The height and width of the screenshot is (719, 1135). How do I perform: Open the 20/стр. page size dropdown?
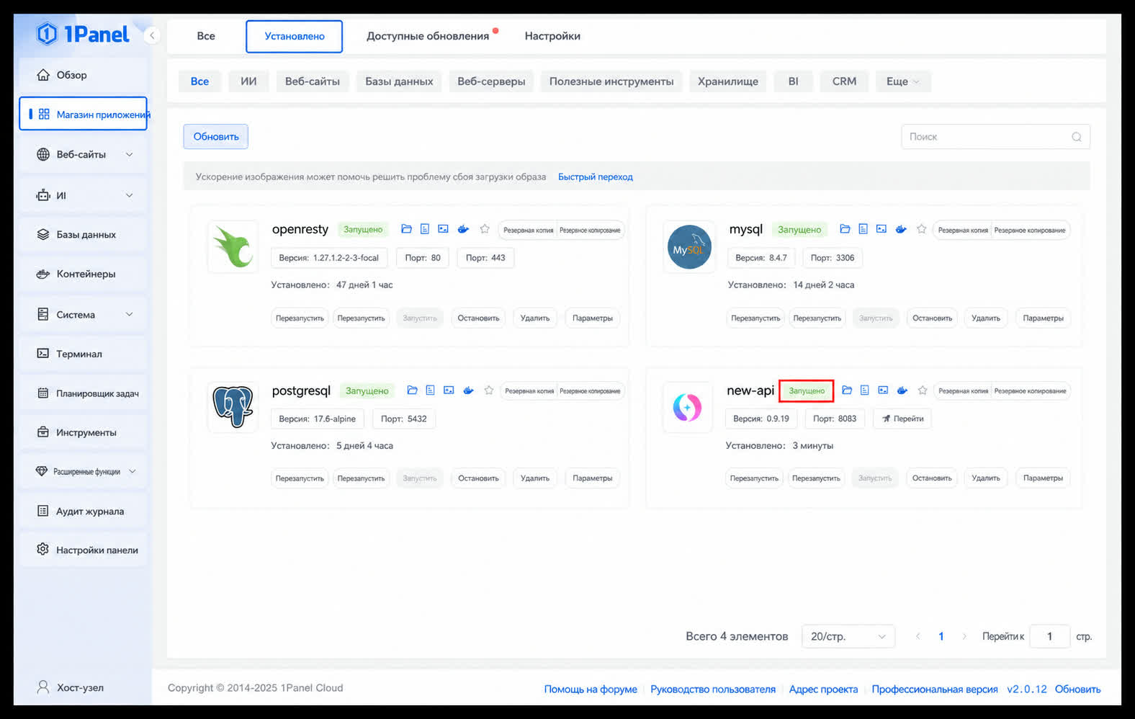848,636
